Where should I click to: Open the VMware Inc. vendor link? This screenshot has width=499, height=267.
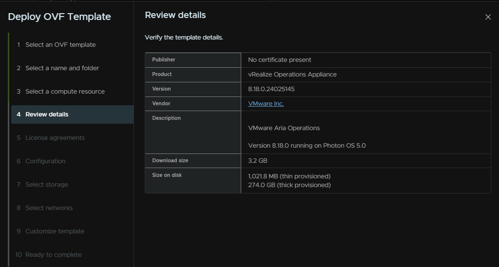266,104
